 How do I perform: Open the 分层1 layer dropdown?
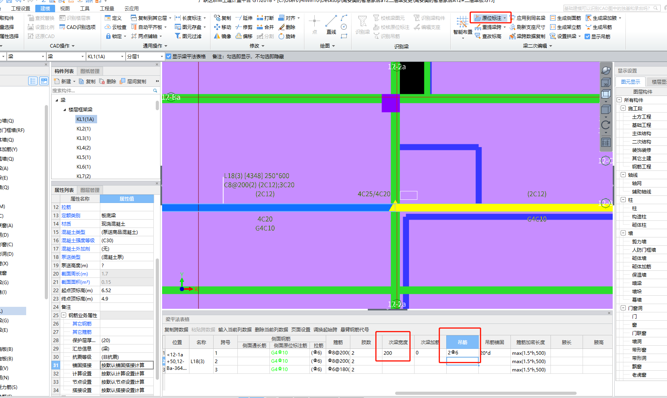click(162, 57)
